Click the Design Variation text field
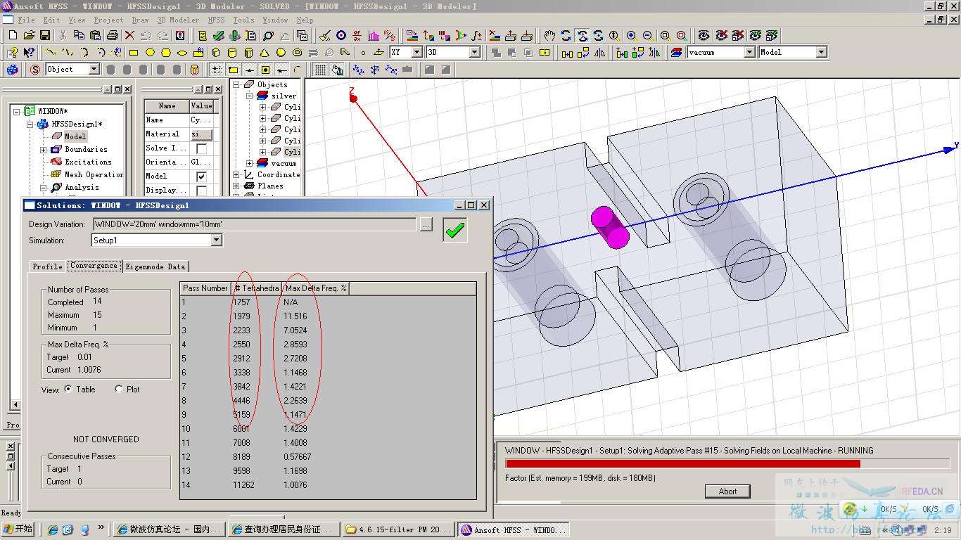Screen dimensions: 961x540 tap(254, 224)
